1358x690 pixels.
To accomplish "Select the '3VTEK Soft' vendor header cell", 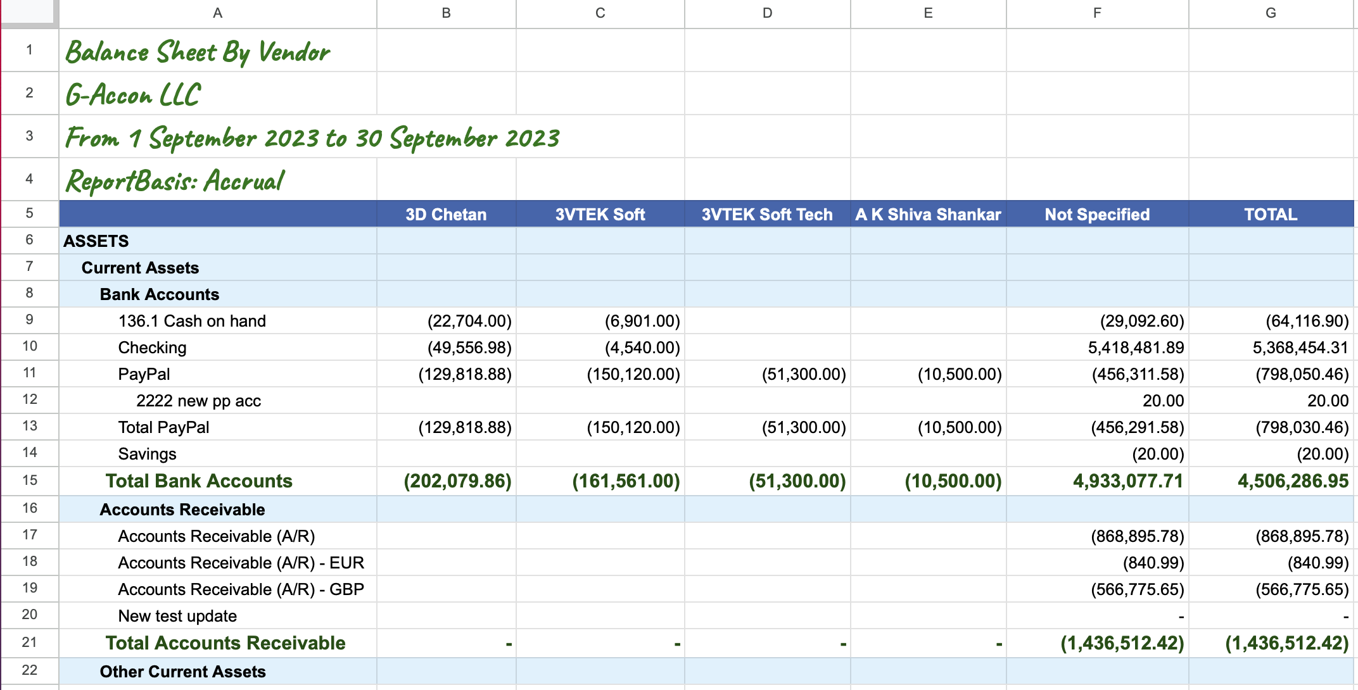I will pyautogui.click(x=600, y=214).
